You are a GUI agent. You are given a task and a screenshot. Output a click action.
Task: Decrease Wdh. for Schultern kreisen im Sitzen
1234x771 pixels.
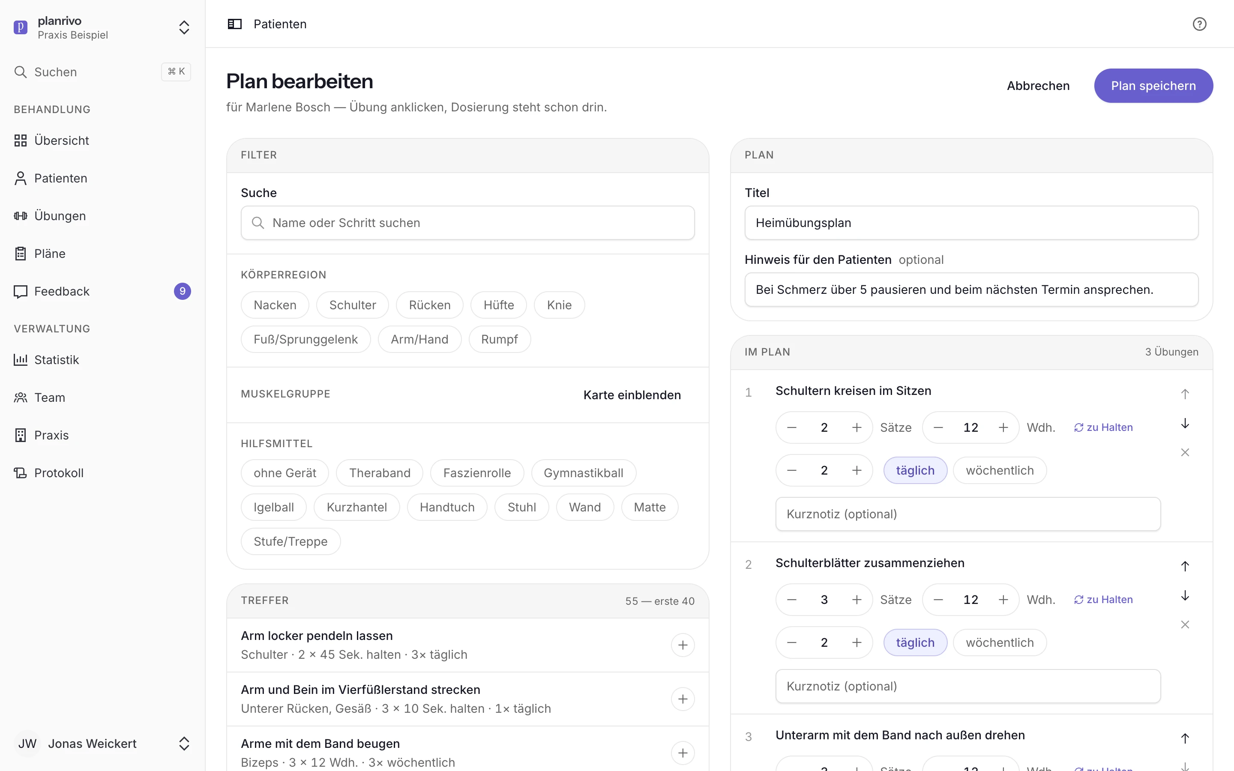point(938,427)
